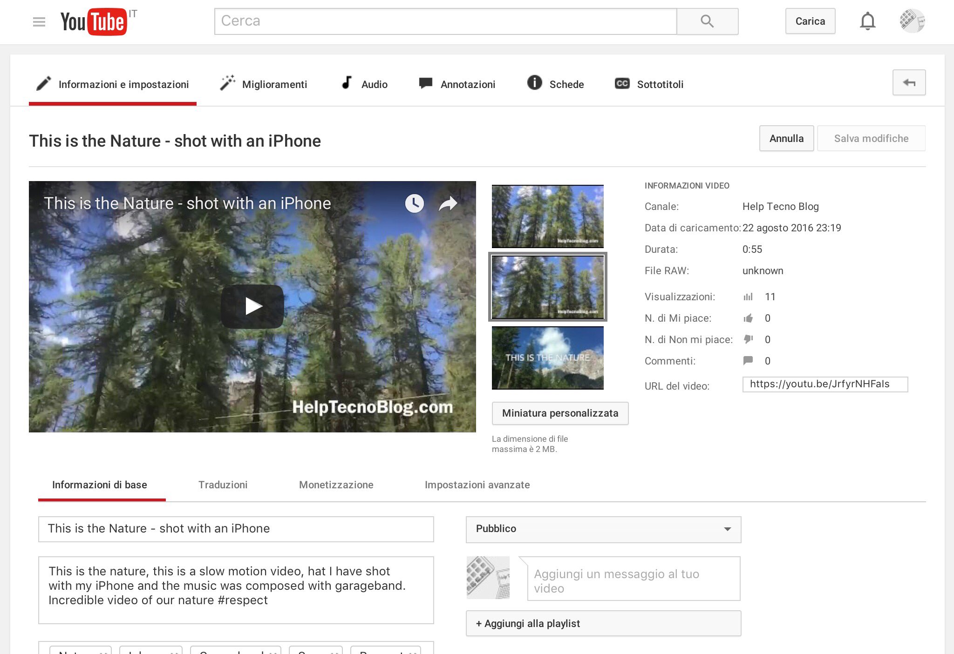Image resolution: width=954 pixels, height=654 pixels.
Task: Click the upload date 22 agosto 2016
Action: pyautogui.click(x=792, y=228)
